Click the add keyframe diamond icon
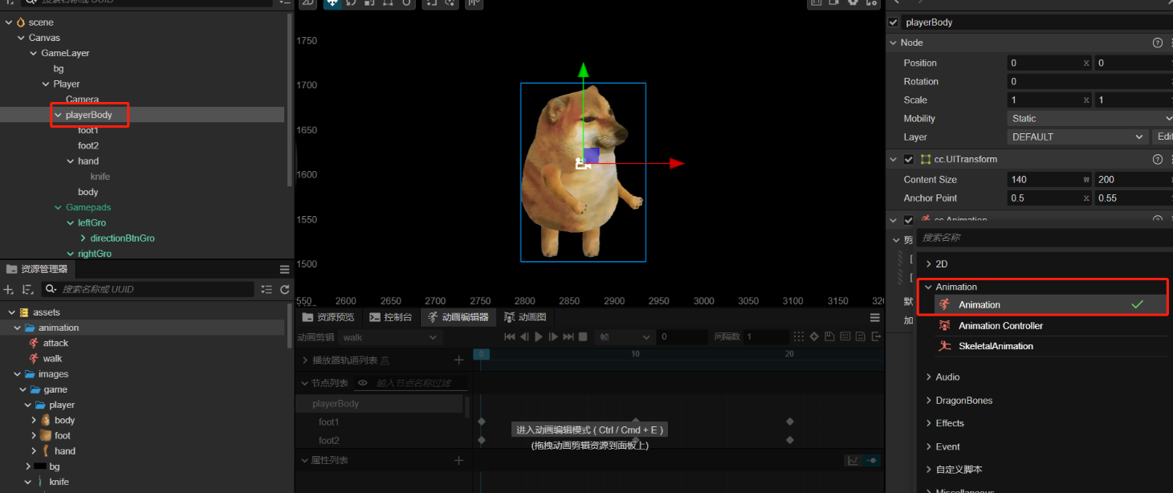The image size is (1173, 493). click(x=814, y=337)
